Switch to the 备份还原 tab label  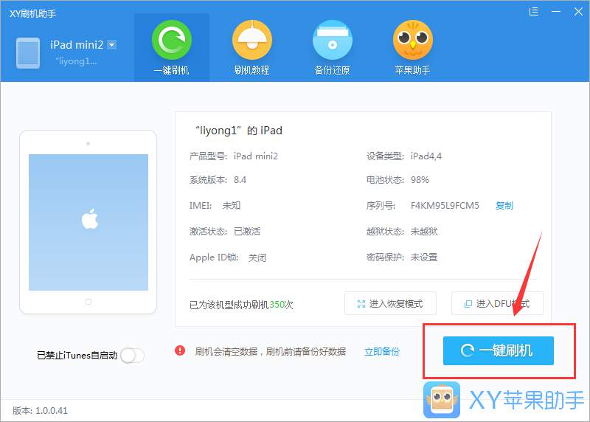(333, 70)
